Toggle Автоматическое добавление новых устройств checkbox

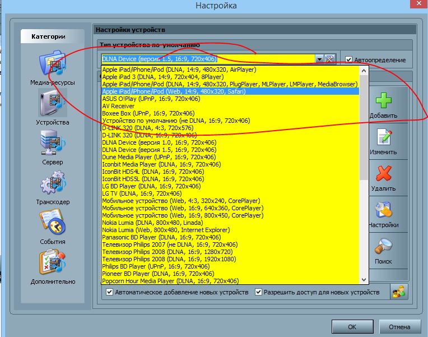click(110, 292)
